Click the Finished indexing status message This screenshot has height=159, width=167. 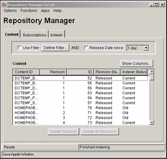95,147
